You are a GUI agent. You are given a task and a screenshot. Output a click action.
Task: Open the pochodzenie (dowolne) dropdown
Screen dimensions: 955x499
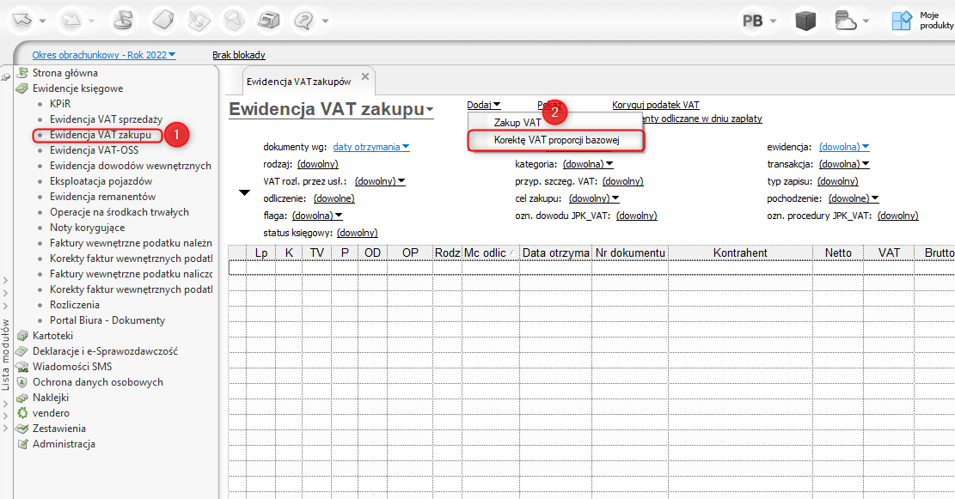coord(854,198)
